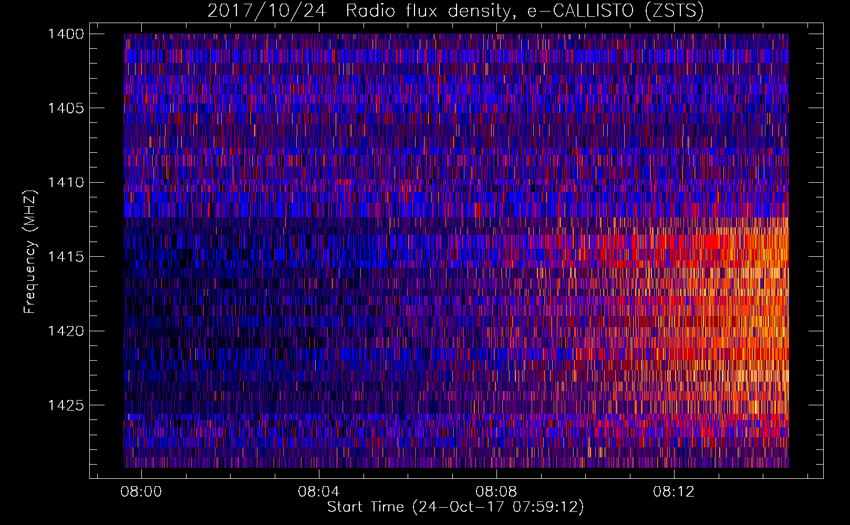Click the 08:00 time tick label
This screenshot has height=525, width=850.
tap(141, 492)
